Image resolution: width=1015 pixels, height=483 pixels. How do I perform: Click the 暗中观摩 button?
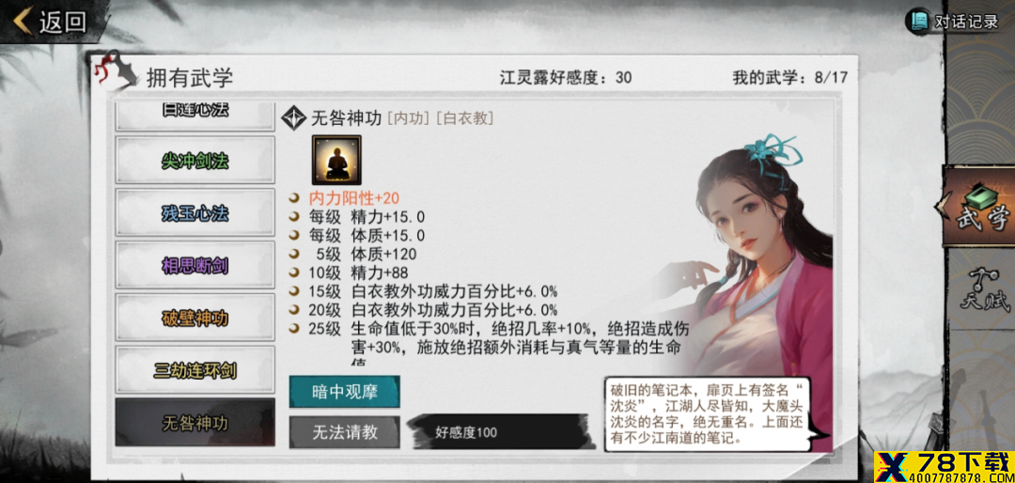(x=344, y=392)
